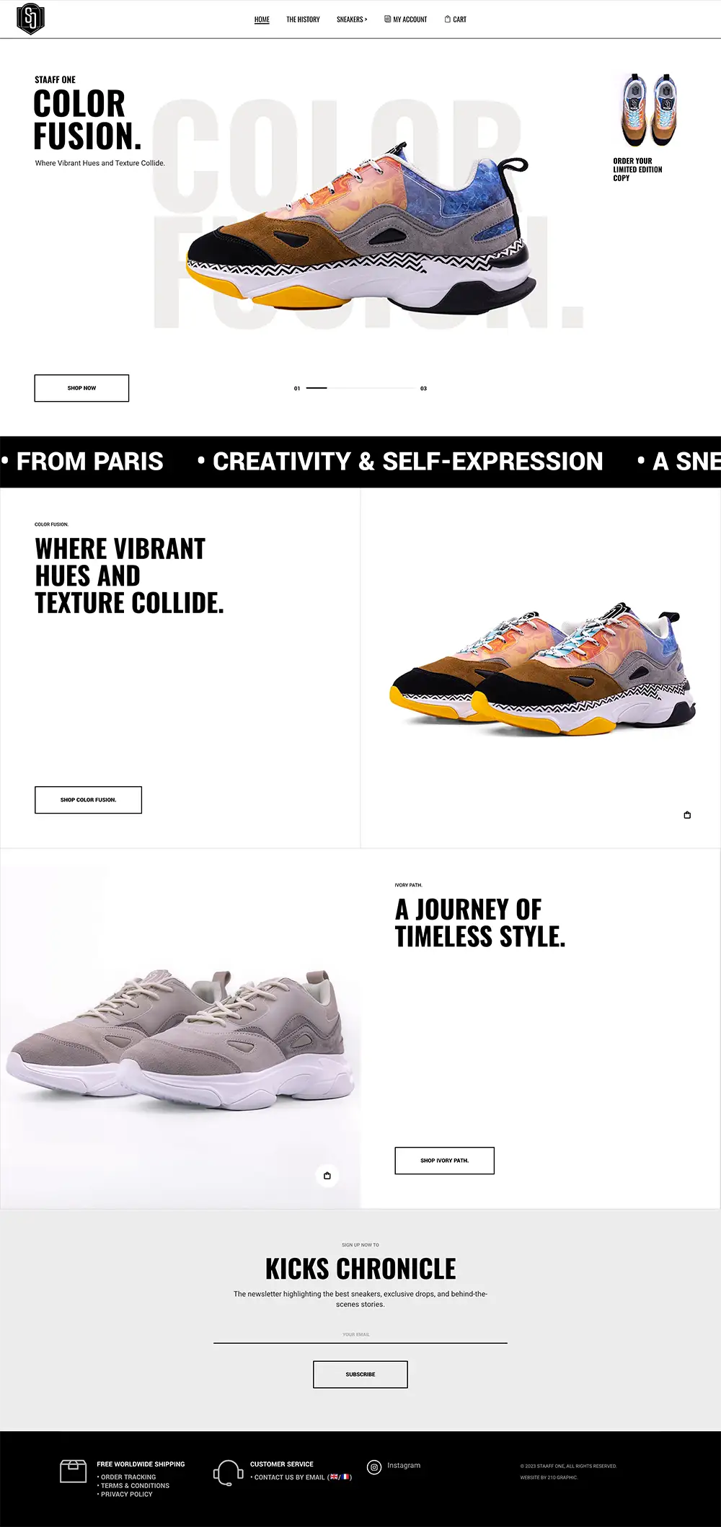Expand the Sneakers dropdown menu
721x1527 pixels.
(352, 19)
